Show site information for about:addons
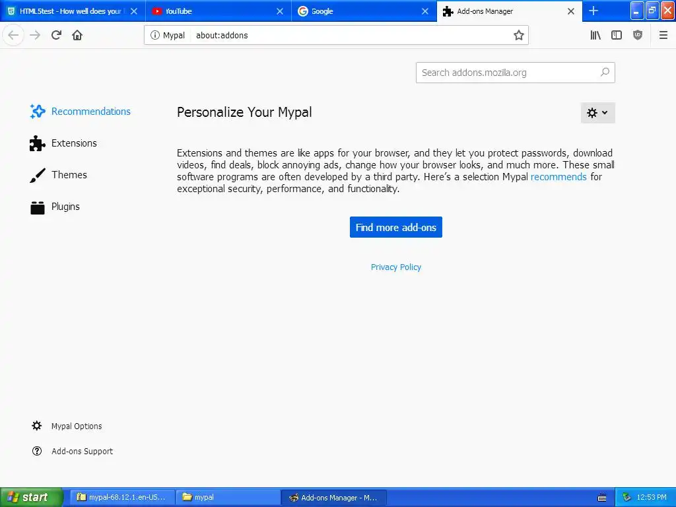 (x=154, y=35)
